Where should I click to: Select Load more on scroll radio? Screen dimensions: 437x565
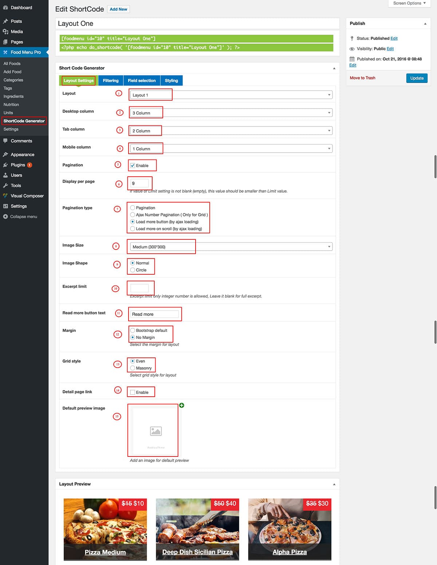tap(133, 229)
